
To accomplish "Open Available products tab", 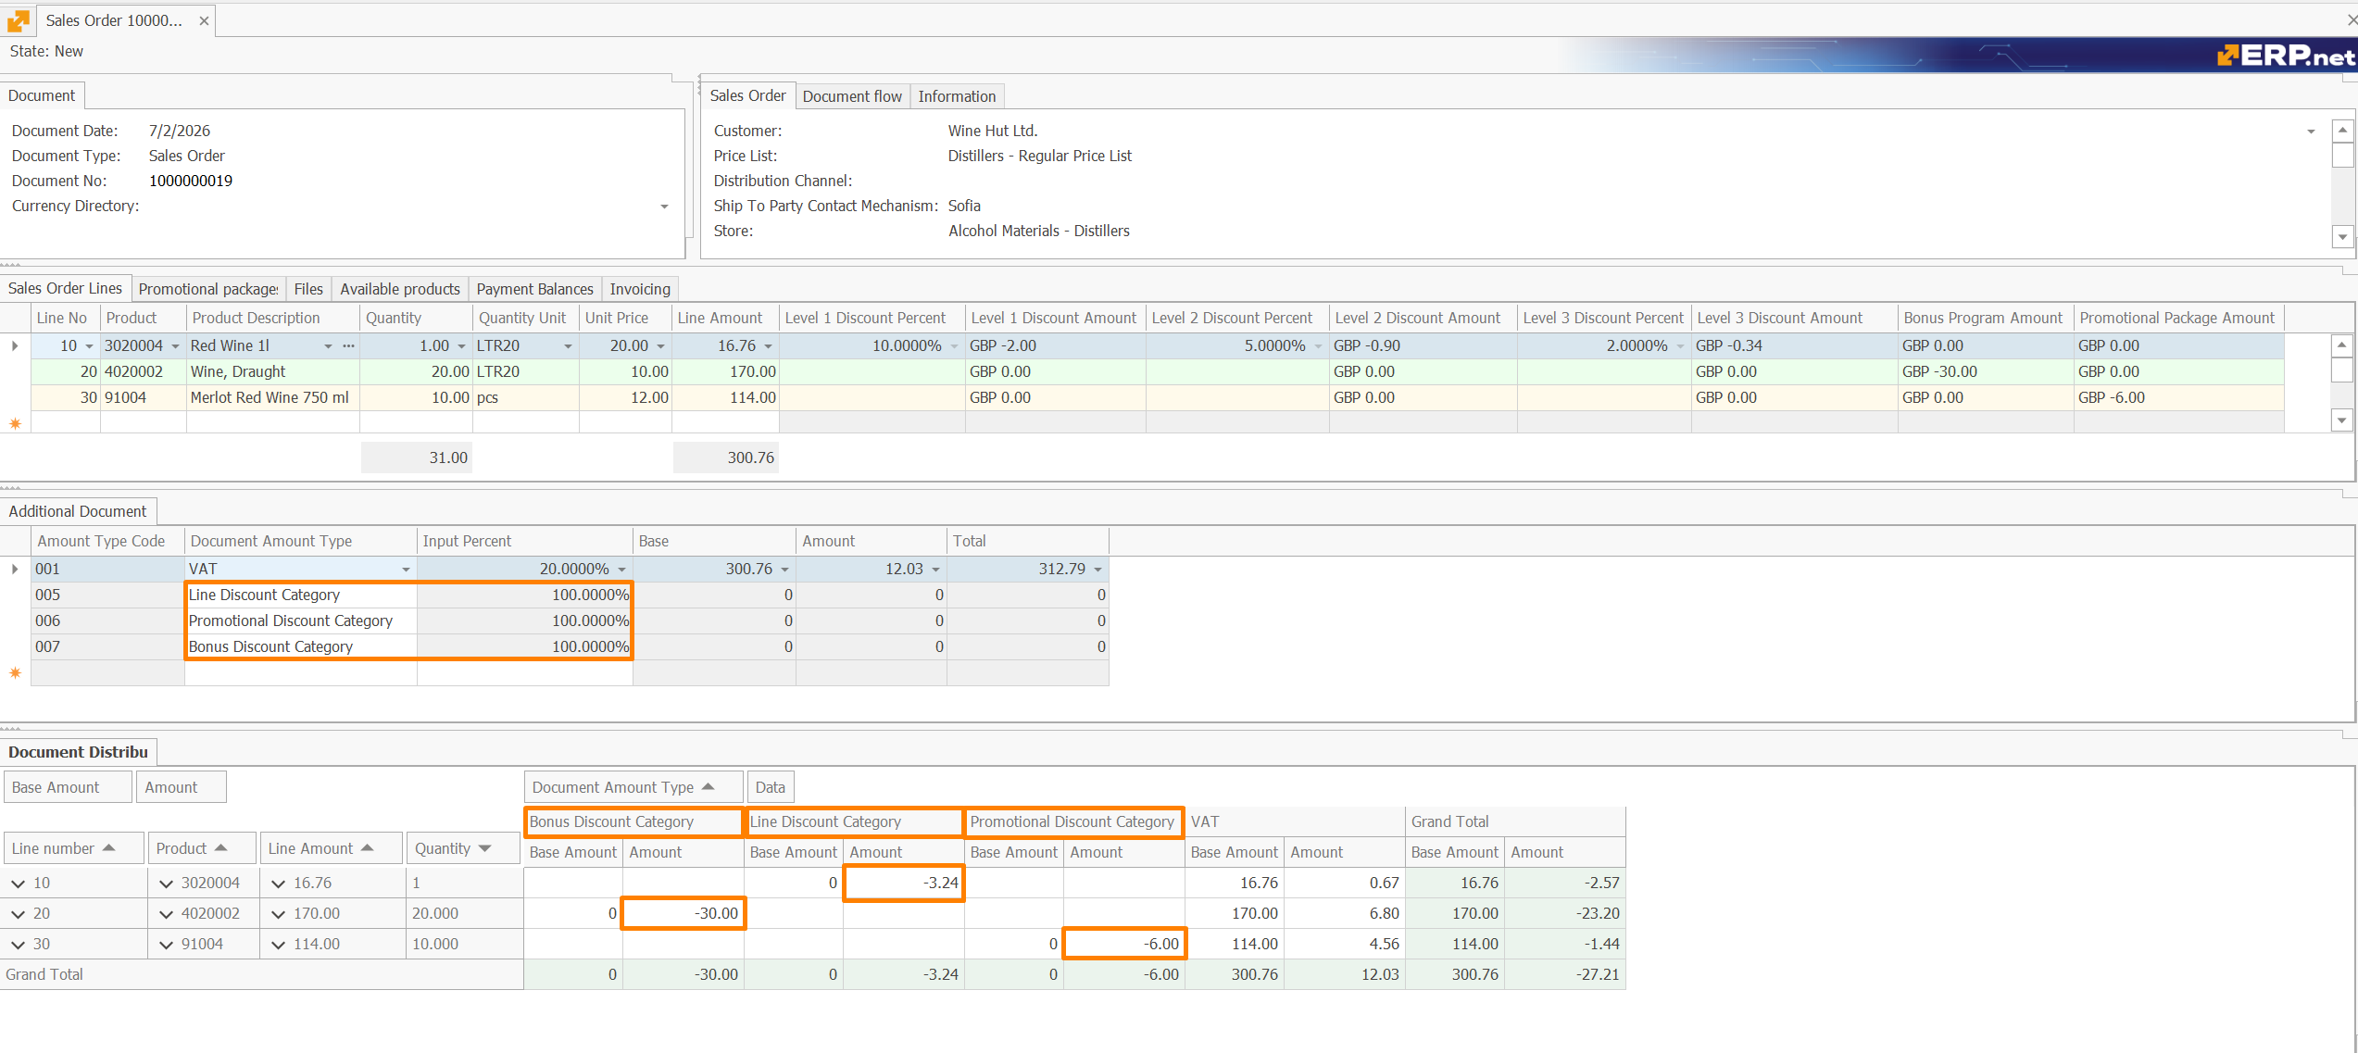I will (400, 289).
